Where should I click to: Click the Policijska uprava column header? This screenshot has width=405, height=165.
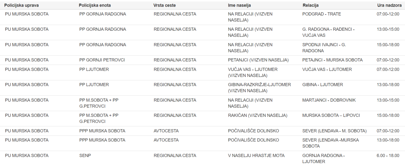(22, 5)
